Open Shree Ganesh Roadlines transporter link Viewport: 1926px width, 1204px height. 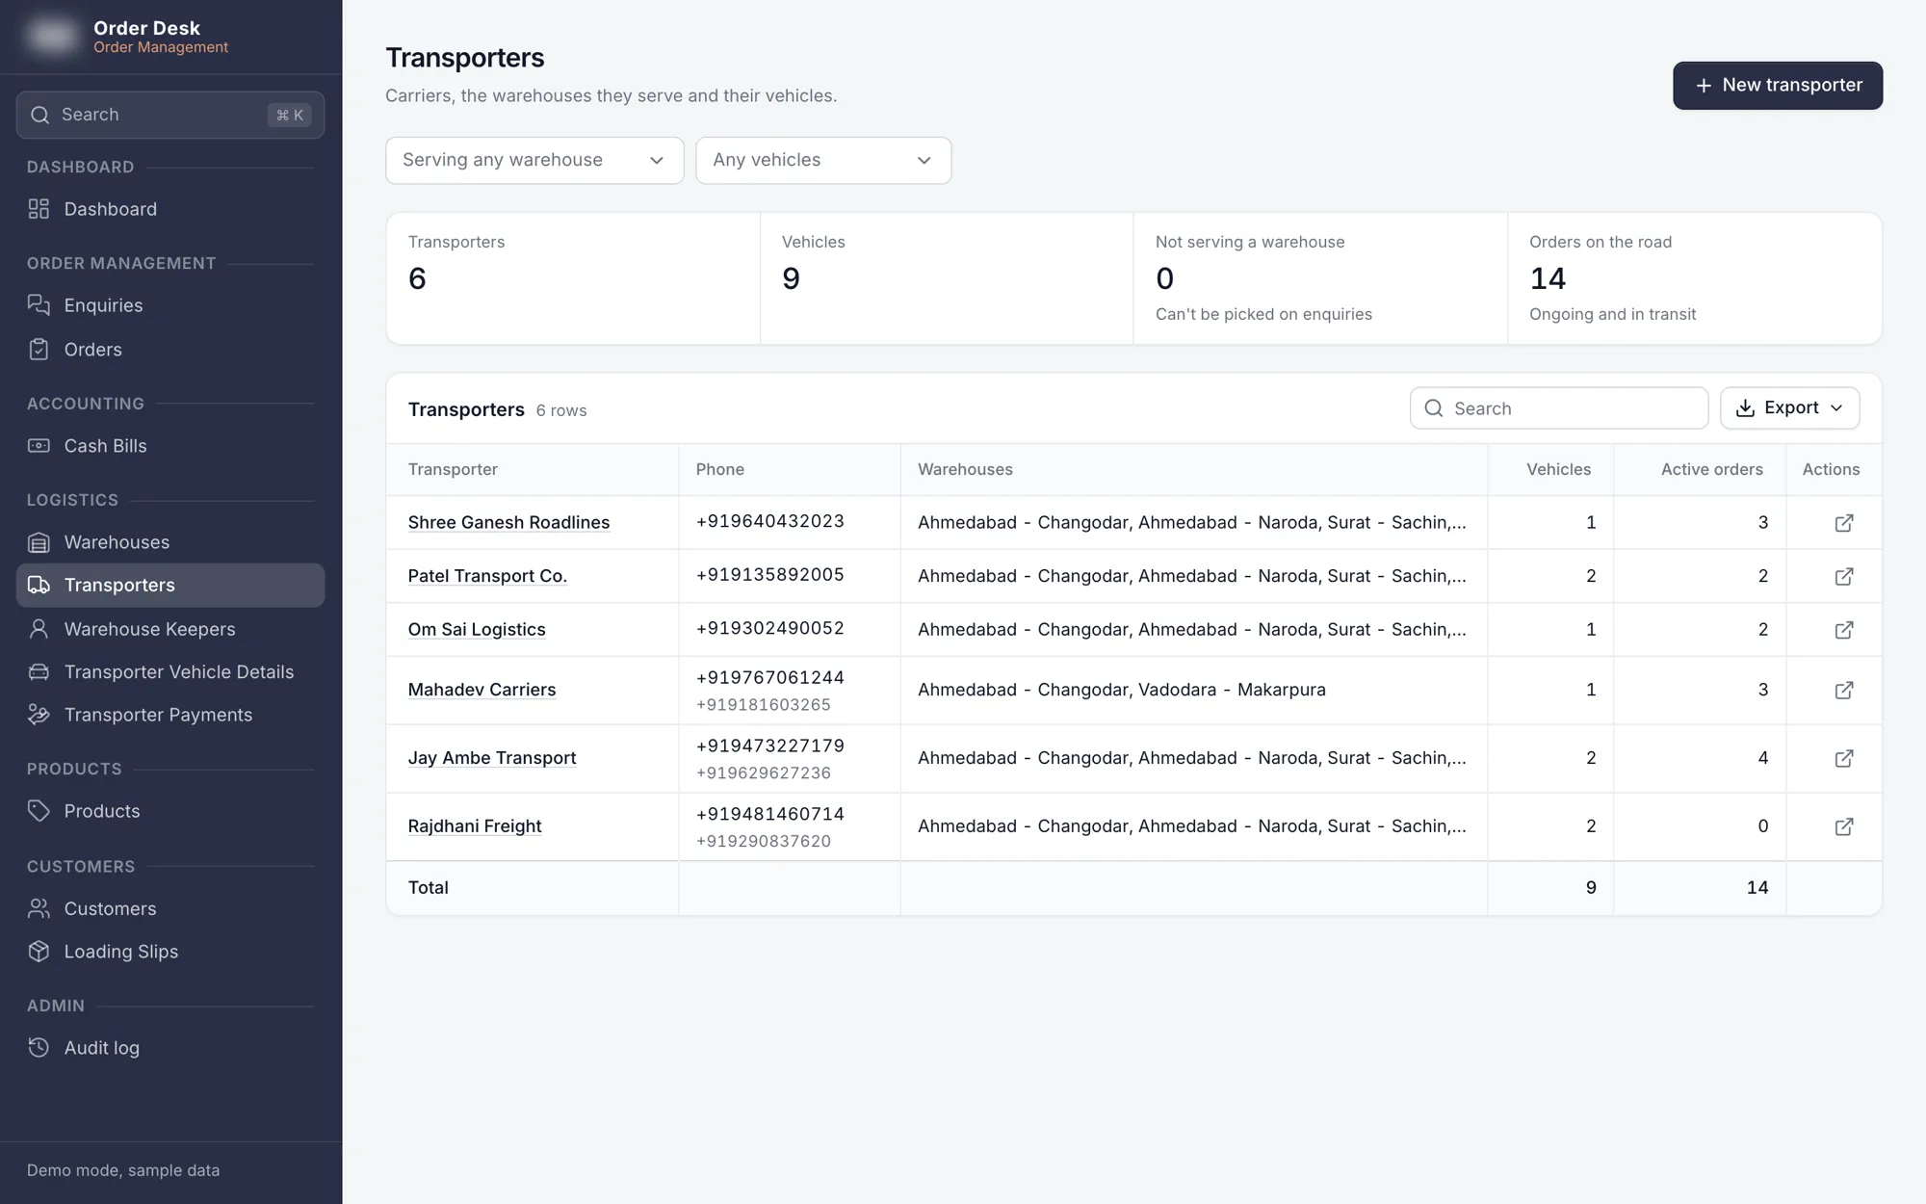point(508,522)
